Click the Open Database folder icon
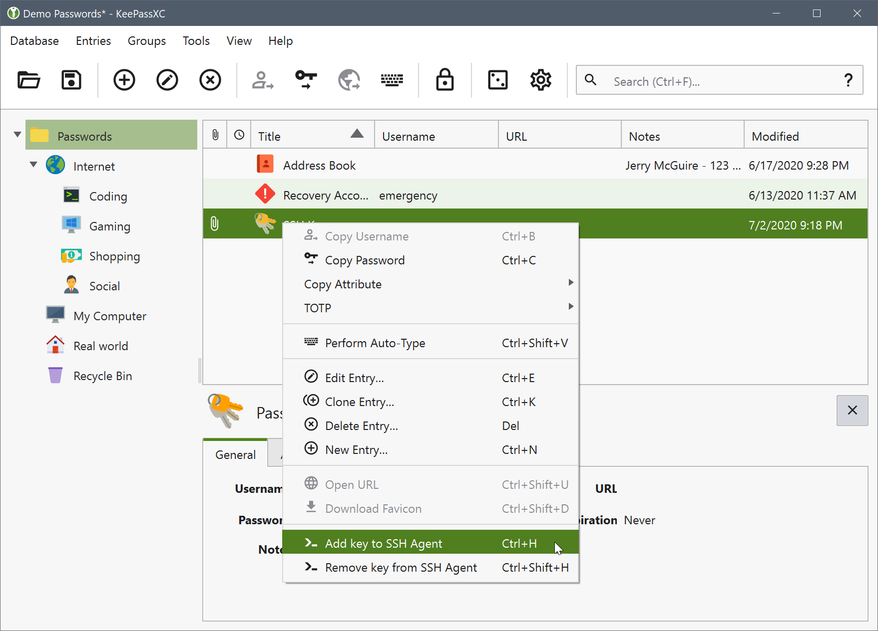The height and width of the screenshot is (631, 878). point(28,80)
